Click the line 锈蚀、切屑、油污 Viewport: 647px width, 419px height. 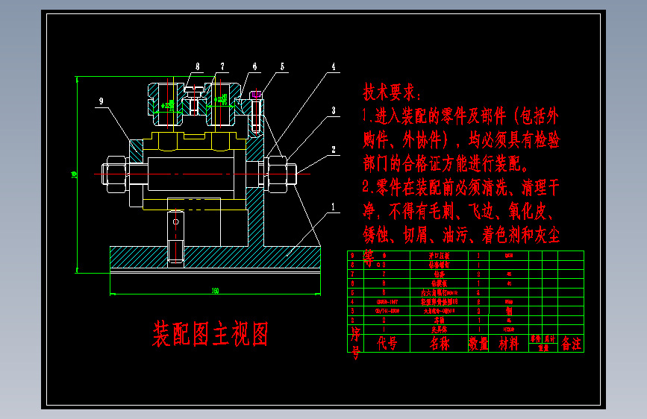[461, 235]
